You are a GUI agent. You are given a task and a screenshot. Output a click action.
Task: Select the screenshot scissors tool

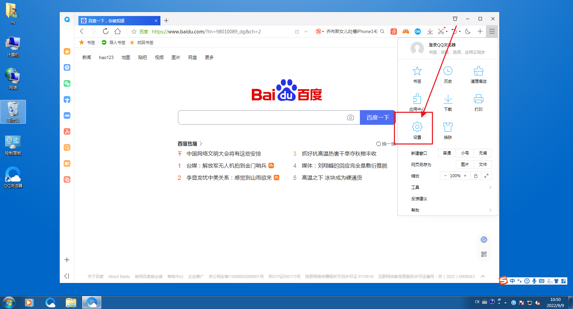441,31
